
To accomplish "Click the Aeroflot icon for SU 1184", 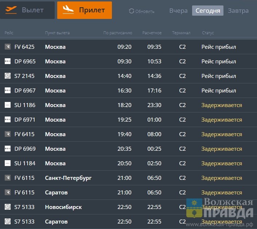I will coord(8,163).
